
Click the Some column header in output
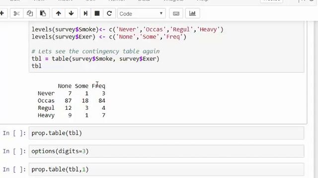pos(81,86)
